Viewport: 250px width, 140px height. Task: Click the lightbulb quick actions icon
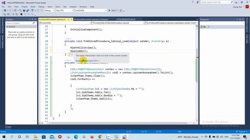click(x=70, y=54)
